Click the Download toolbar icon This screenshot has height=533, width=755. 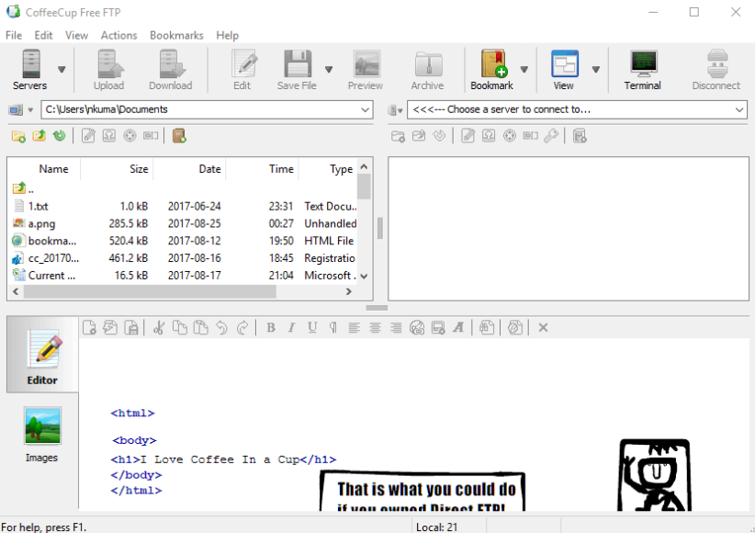[171, 70]
